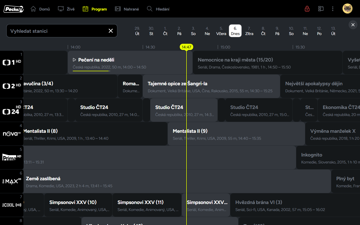This screenshot has height=225, width=360.
Task: Open the three-dot more menu
Action: 333,9
